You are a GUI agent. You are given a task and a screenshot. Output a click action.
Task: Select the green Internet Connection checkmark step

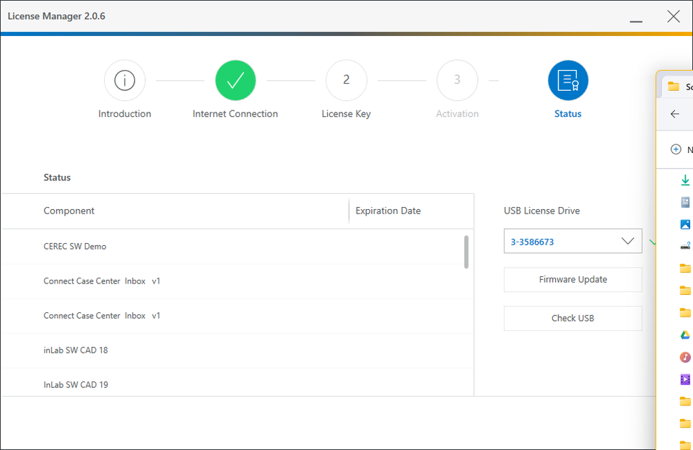(x=235, y=80)
